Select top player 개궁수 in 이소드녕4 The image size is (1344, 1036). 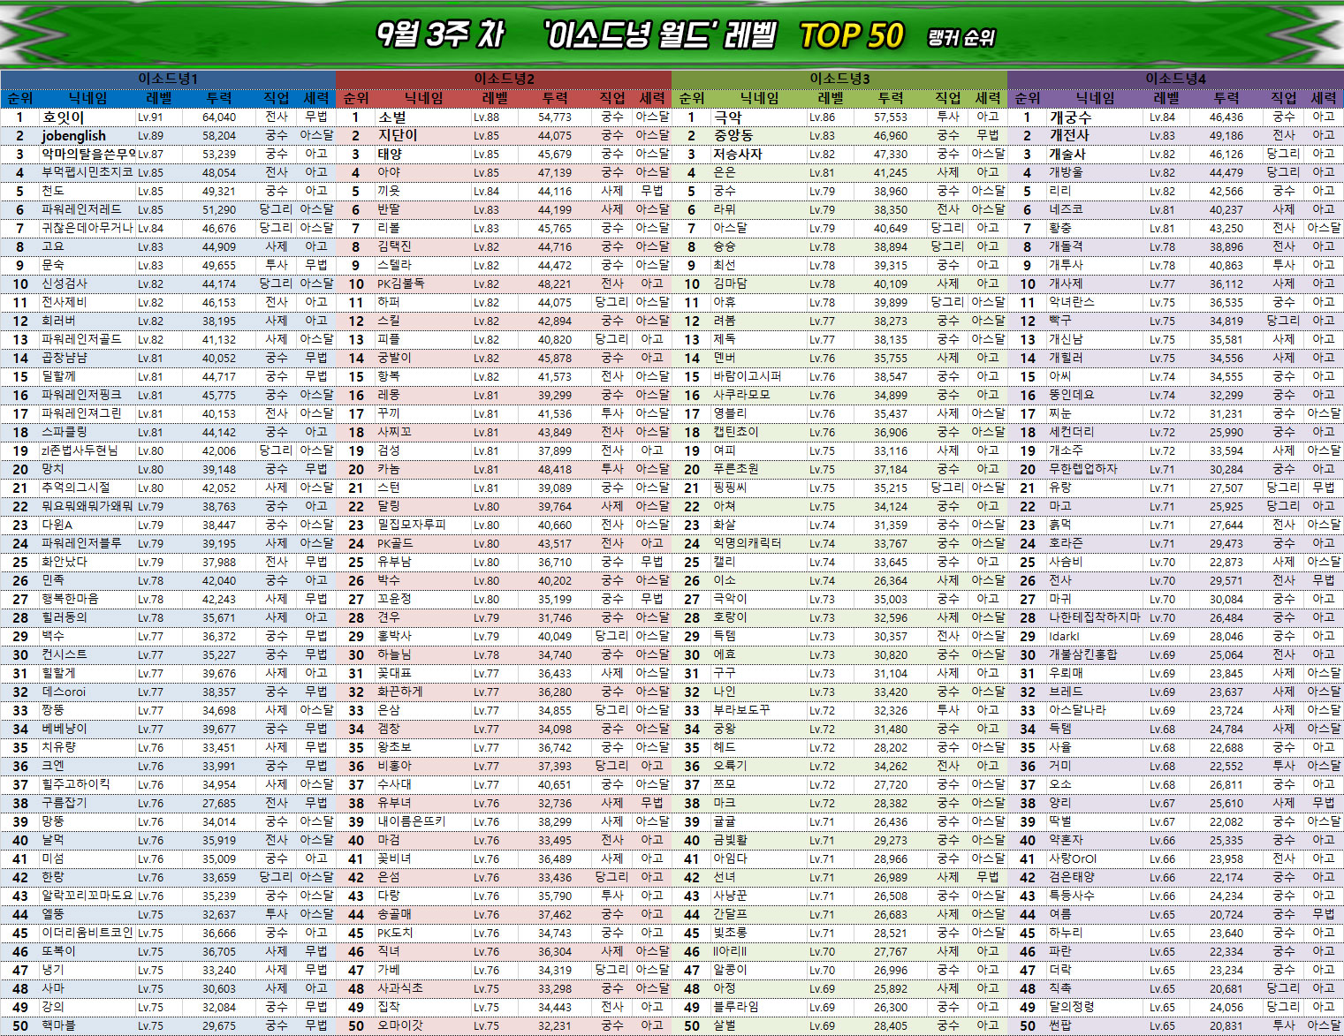tap(1070, 117)
